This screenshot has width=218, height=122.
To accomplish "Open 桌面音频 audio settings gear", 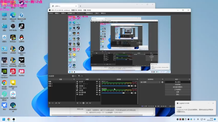I will pos(135,93).
